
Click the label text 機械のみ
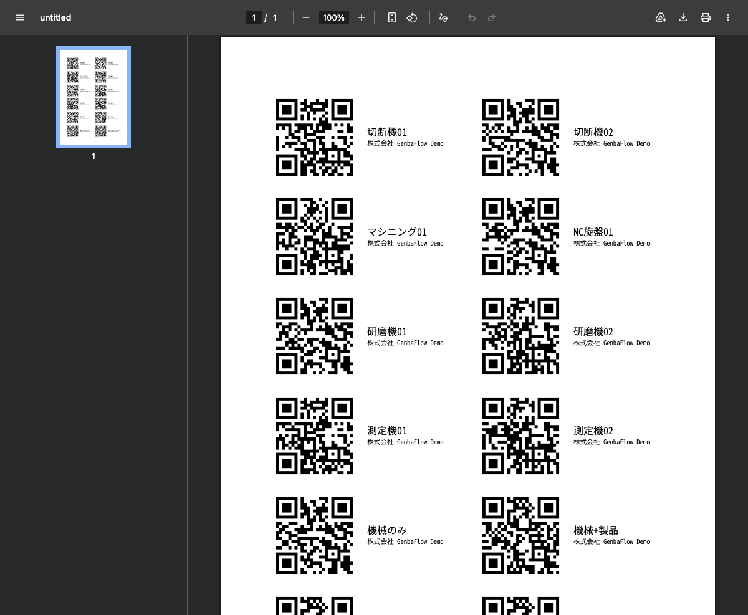(387, 530)
